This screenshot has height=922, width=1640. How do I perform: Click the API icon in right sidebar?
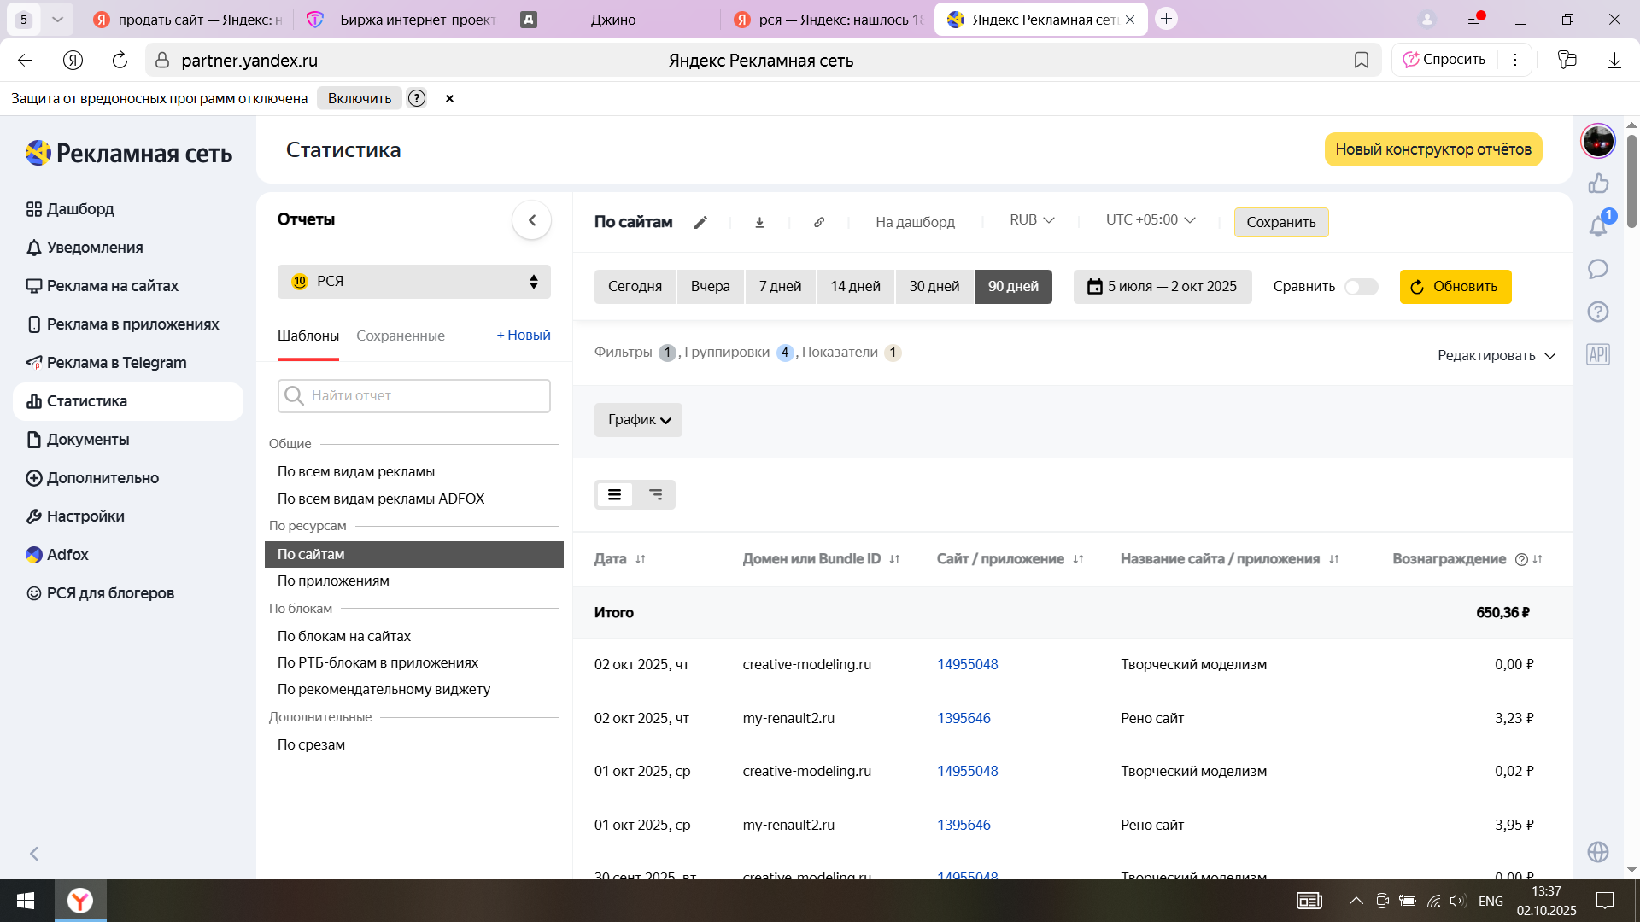pos(1598,354)
